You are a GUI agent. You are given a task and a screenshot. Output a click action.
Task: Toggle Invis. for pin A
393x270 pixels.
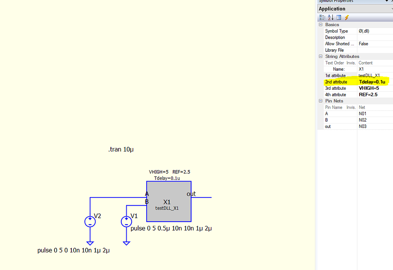[351, 114]
